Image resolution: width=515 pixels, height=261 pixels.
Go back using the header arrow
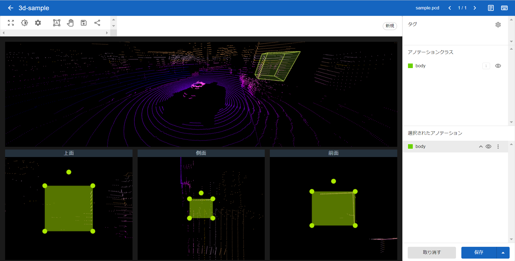(x=10, y=8)
